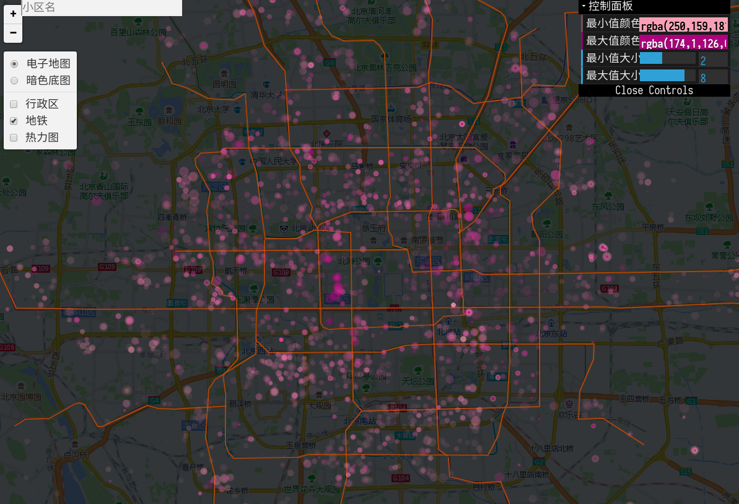
Task: Click the 朝阳公园 map label
Action: [547, 234]
